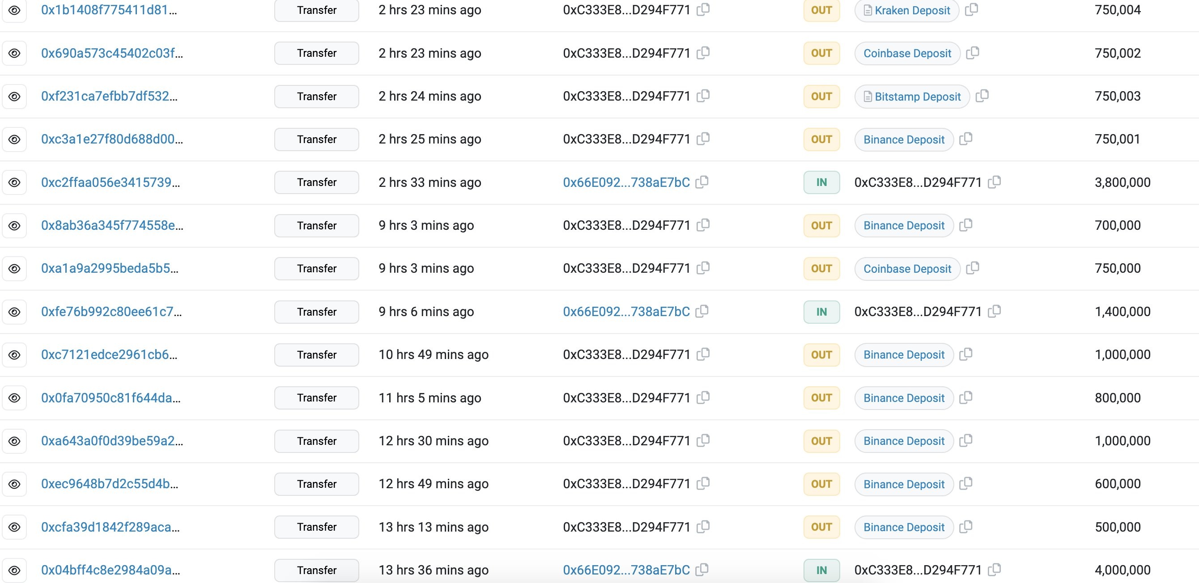Preview transaction 0x1b1408f775411d81 with eye icon
Viewport: 1199px width, 583px height.
(x=14, y=10)
